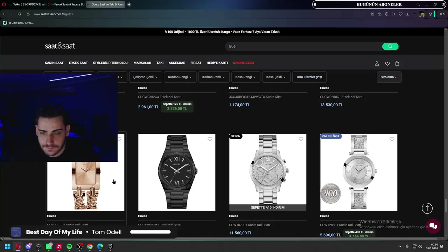Open the Chat Box bookmark
This screenshot has height=252, width=448.
[x=18, y=23]
